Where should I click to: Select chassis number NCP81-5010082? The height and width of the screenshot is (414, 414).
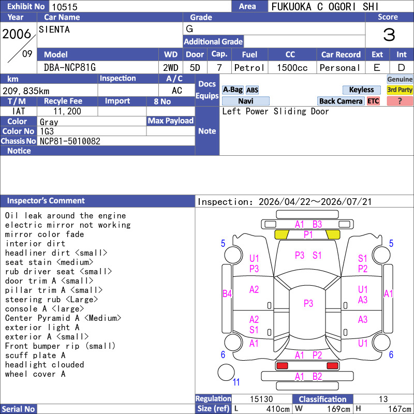pyautogui.click(x=70, y=141)
